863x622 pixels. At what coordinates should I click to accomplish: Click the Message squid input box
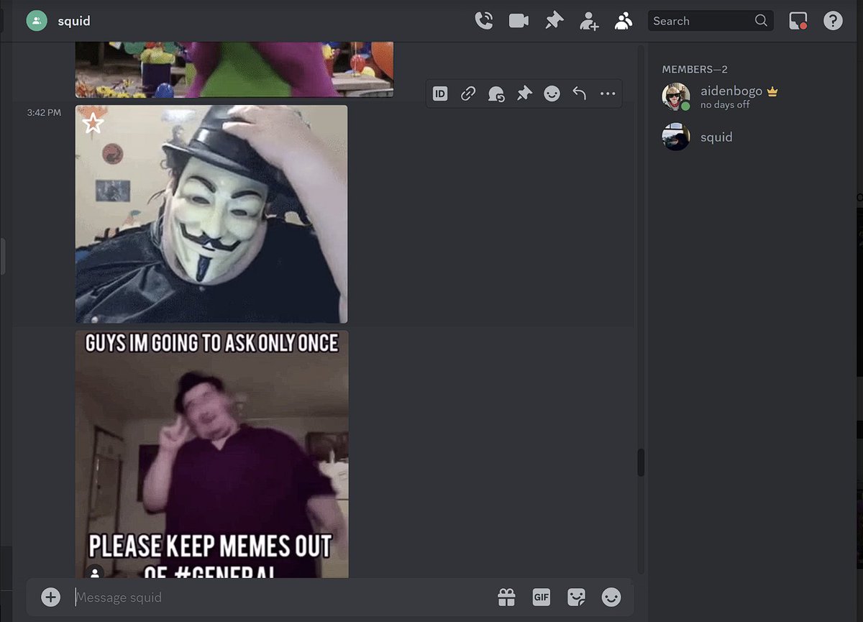[x=280, y=598]
